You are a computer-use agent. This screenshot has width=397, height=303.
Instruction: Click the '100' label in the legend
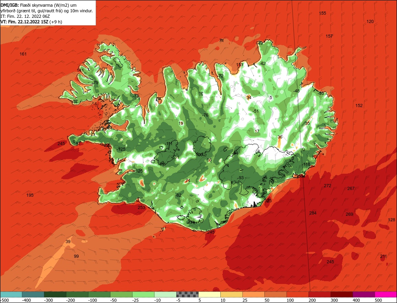point(290,300)
